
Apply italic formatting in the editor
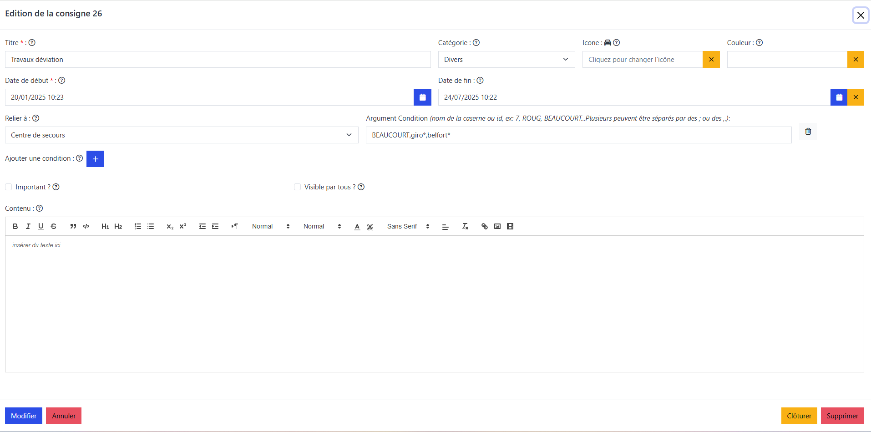pyautogui.click(x=28, y=226)
